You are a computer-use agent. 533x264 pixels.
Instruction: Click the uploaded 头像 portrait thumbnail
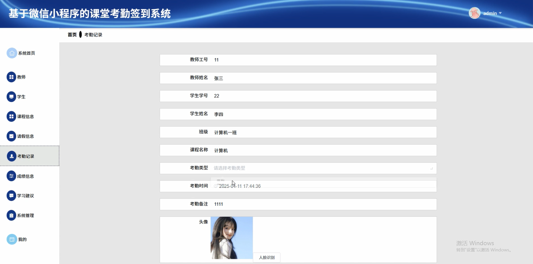click(232, 238)
